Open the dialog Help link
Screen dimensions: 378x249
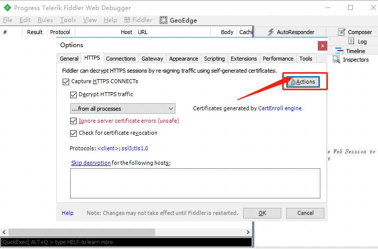68,213
